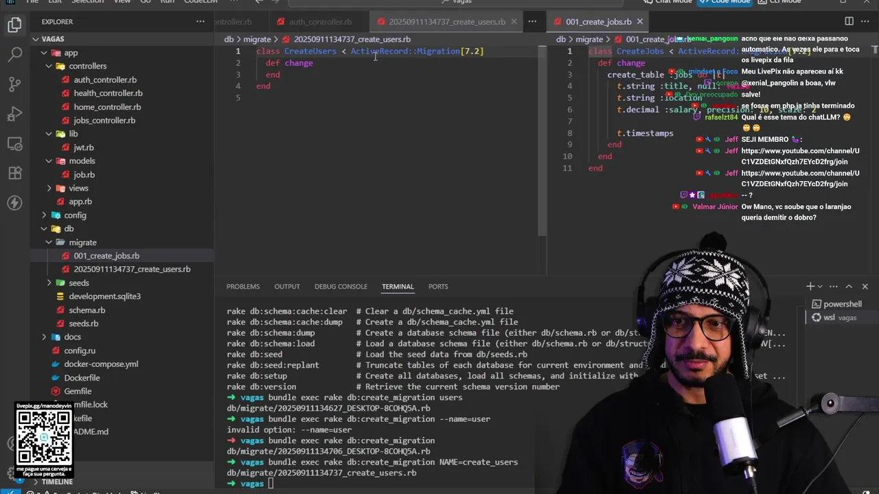This screenshot has width=879, height=494.
Task: Open health_controller.rb file
Action: 108,93
